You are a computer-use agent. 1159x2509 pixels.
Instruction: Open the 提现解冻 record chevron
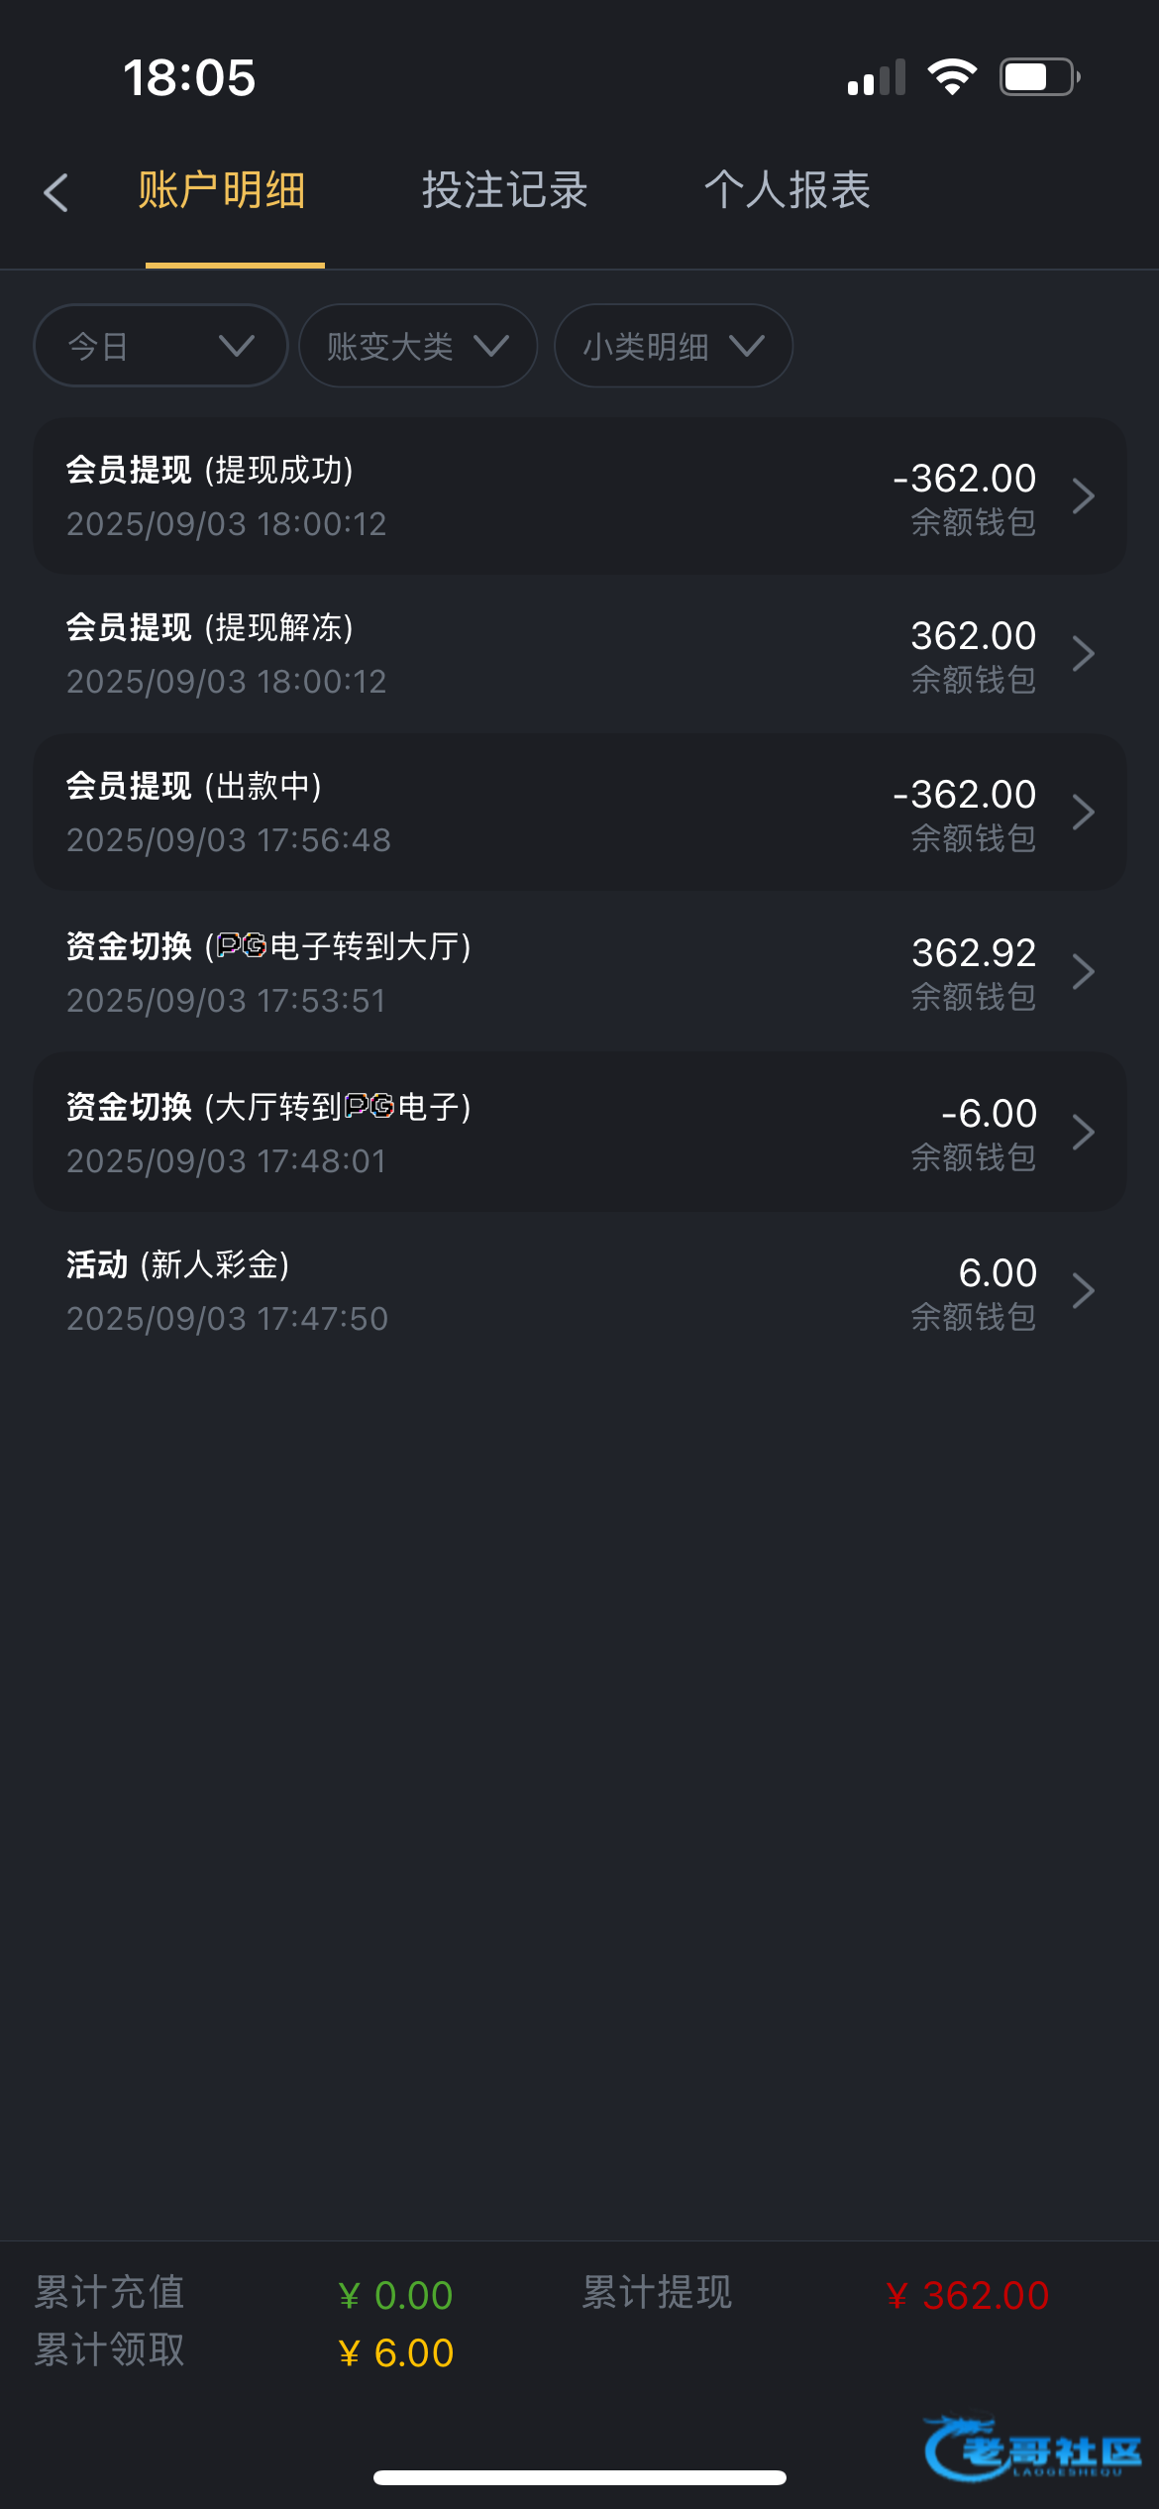1083,653
